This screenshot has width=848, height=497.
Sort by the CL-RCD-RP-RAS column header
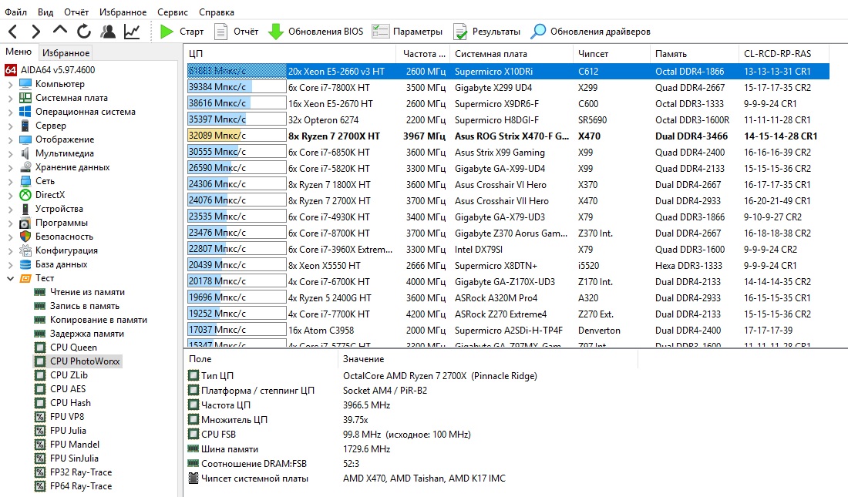[x=784, y=53]
